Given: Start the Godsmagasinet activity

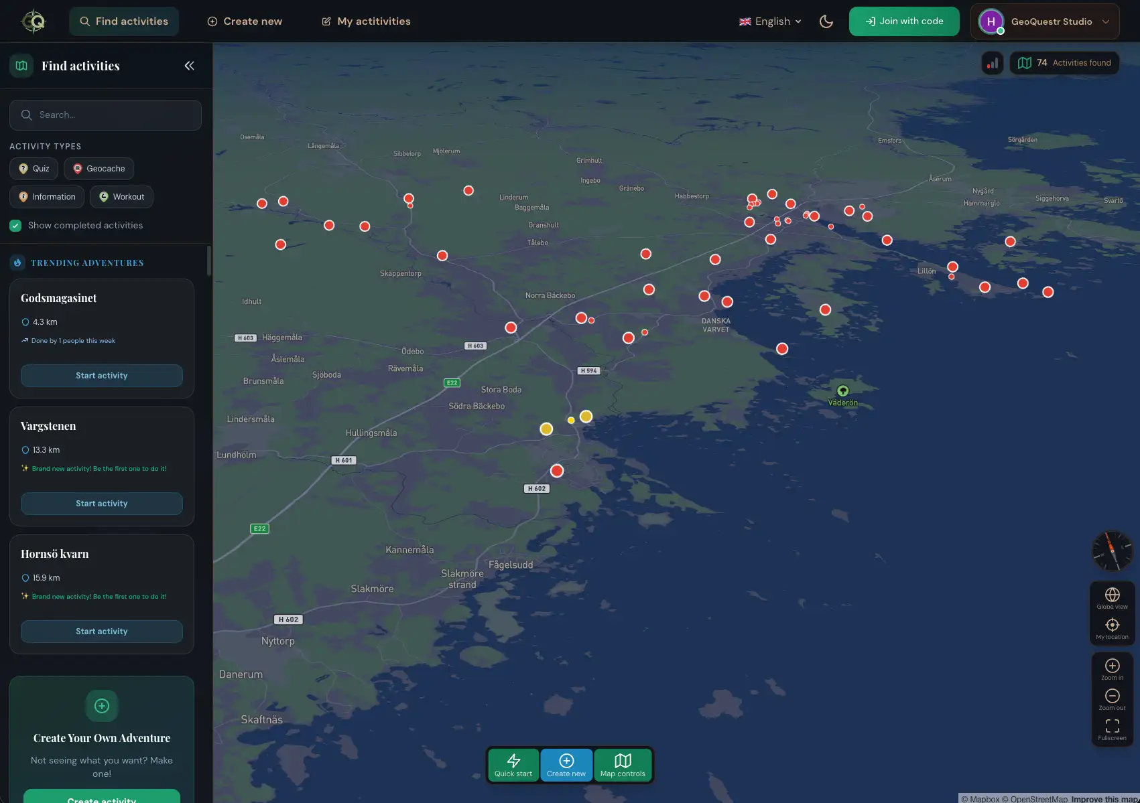Looking at the screenshot, I should [x=101, y=375].
